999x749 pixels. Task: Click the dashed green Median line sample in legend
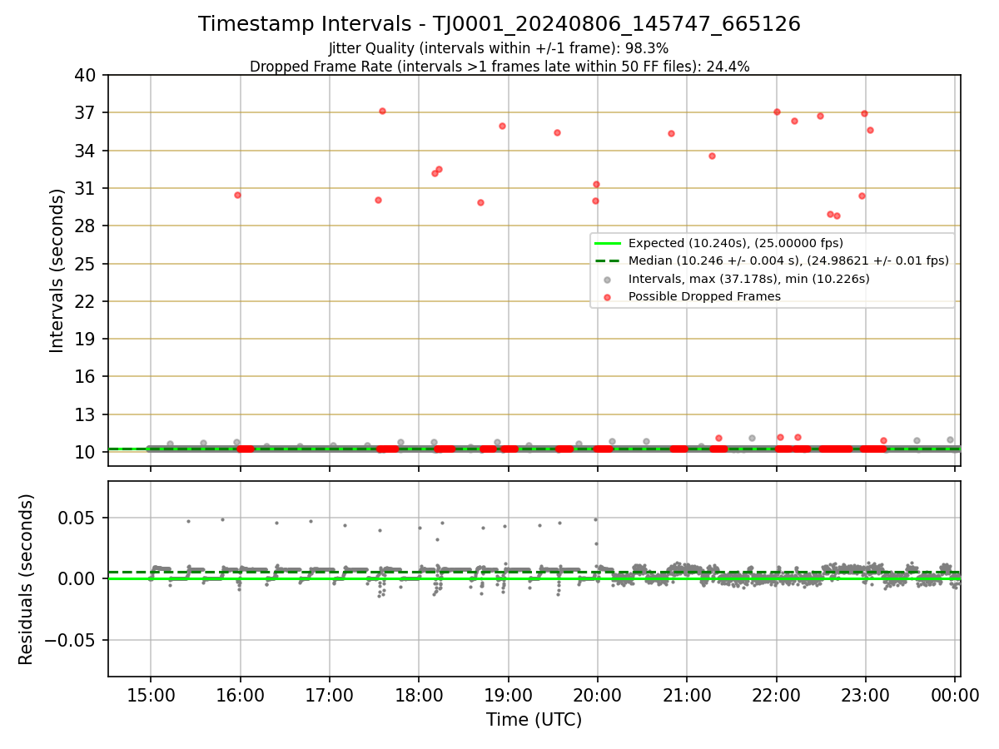[608, 260]
